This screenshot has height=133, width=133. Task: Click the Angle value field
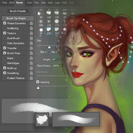tap(58, 59)
